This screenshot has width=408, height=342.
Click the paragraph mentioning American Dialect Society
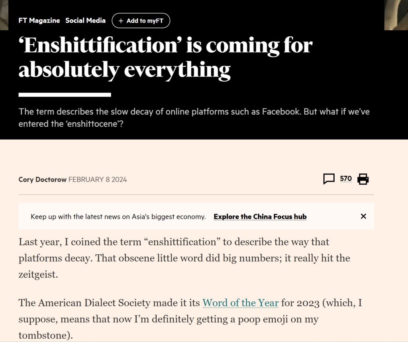(190, 319)
